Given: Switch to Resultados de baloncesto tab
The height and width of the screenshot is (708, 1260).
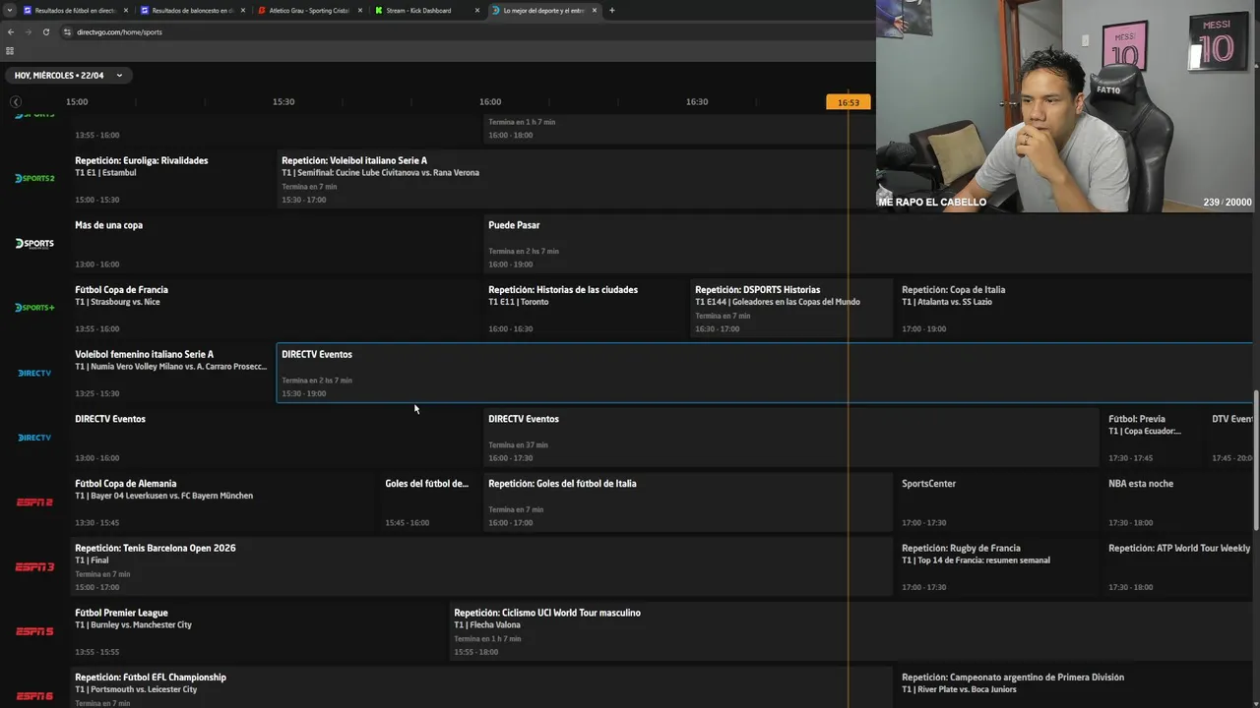Looking at the screenshot, I should coord(193,11).
